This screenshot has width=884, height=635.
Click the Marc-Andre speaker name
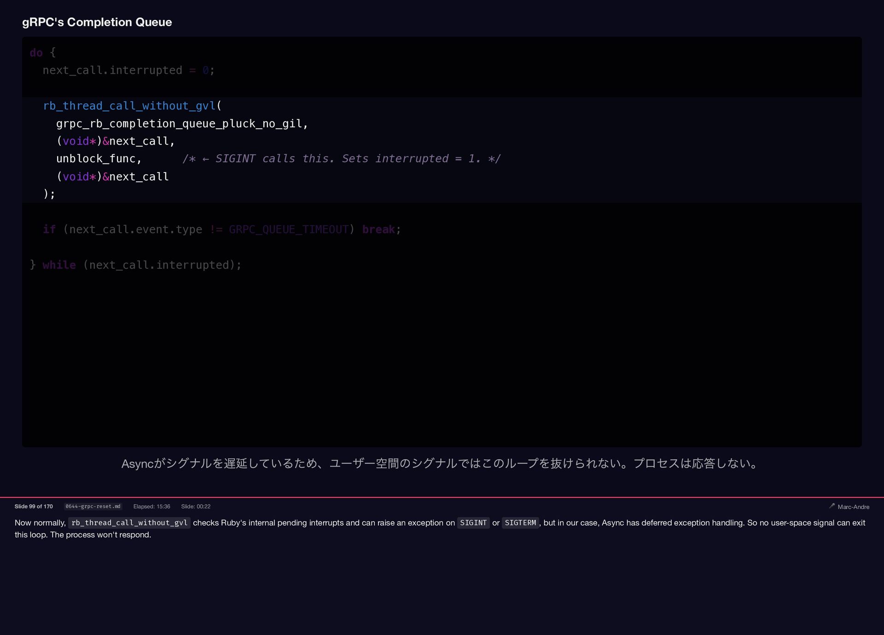point(853,507)
